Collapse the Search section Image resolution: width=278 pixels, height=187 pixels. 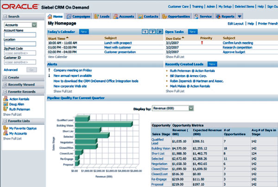tap(5, 16)
